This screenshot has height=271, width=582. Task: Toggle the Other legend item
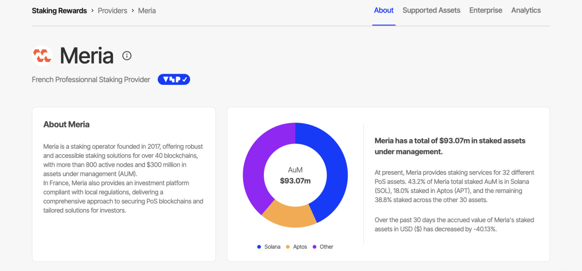pos(323,247)
